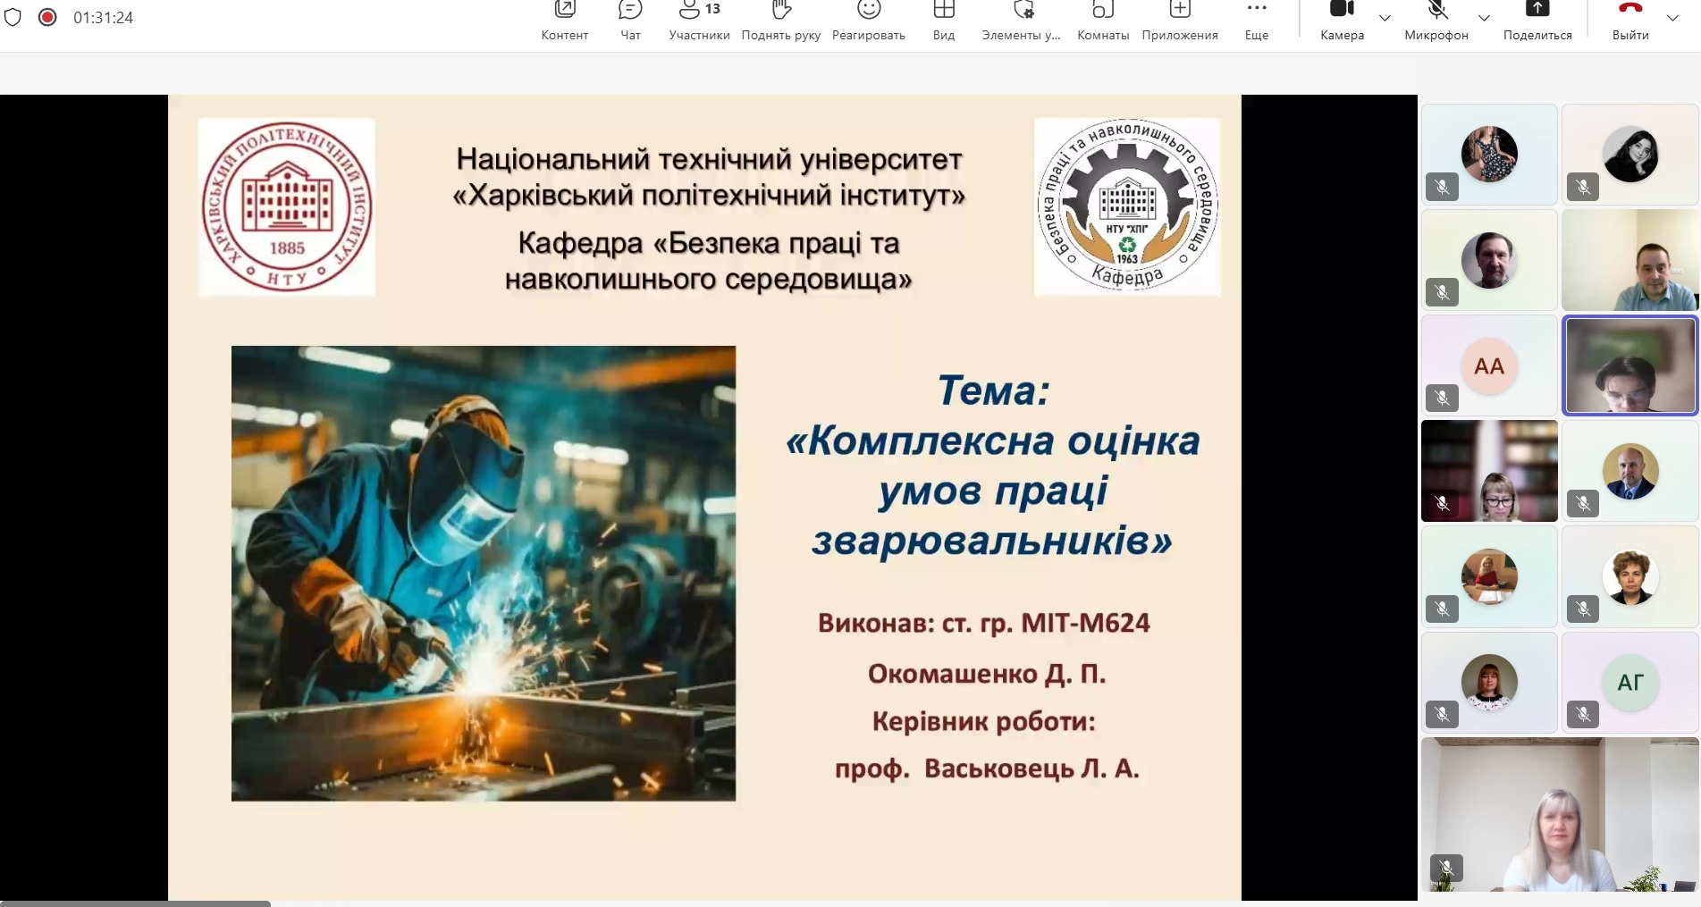1701x907 pixels.
Task: Open the Реагировать reactions menu
Action: click(869, 21)
